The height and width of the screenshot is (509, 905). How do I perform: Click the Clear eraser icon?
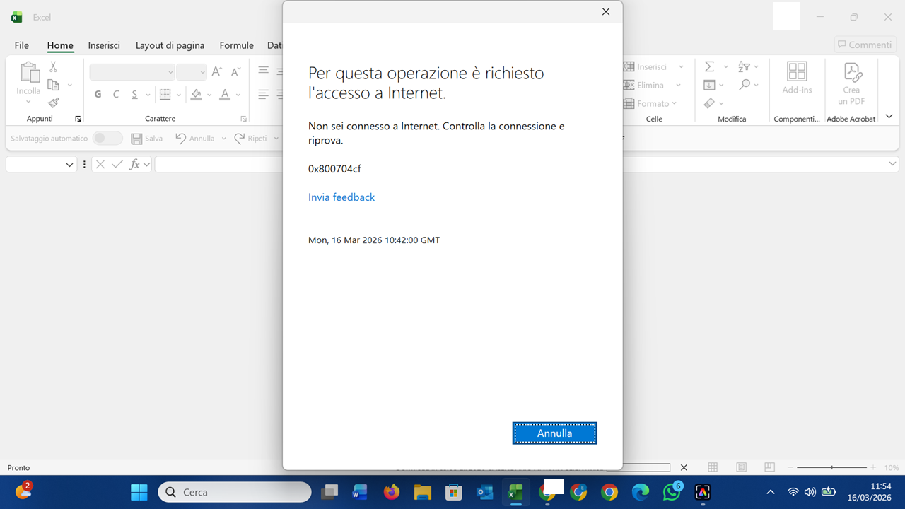point(709,103)
